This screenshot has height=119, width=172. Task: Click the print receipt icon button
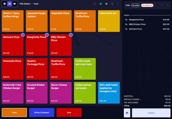[x=127, y=113]
